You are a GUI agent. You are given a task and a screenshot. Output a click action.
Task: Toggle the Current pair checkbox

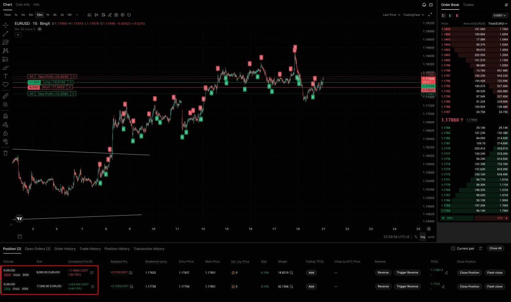click(x=453, y=248)
